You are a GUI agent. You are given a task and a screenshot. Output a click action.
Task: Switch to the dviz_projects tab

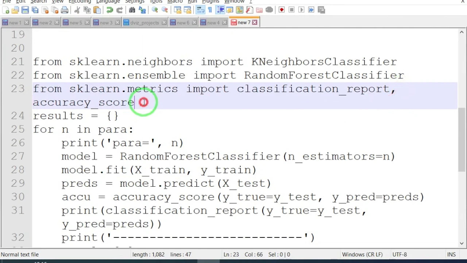(144, 23)
